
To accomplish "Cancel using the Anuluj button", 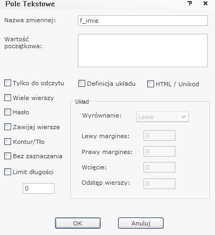I will [141, 223].
